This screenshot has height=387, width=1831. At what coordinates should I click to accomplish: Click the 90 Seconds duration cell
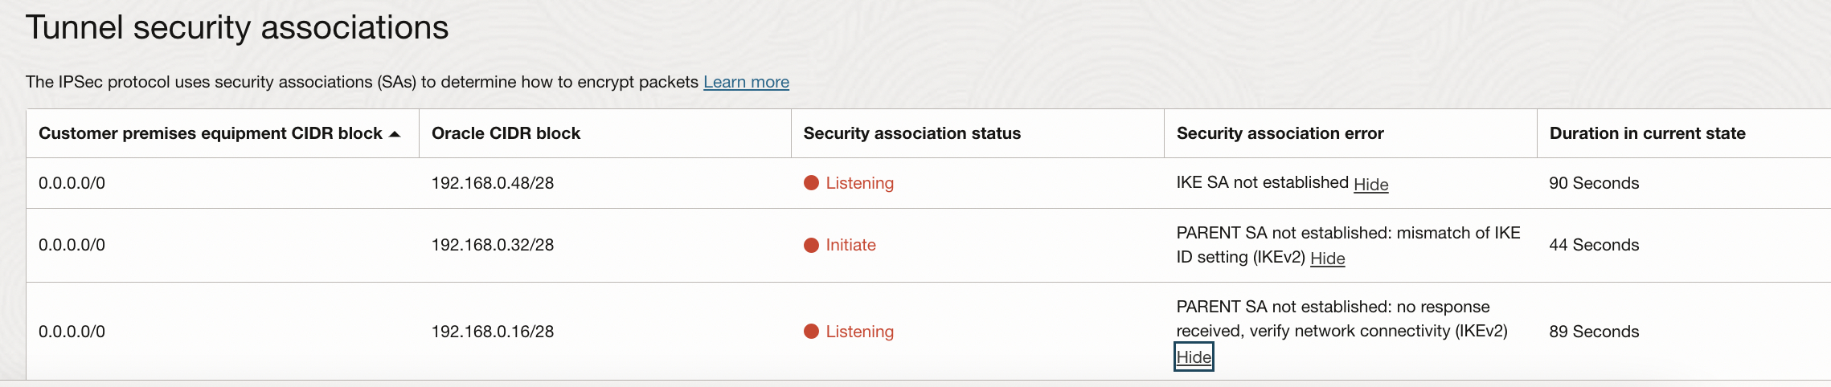click(1593, 183)
